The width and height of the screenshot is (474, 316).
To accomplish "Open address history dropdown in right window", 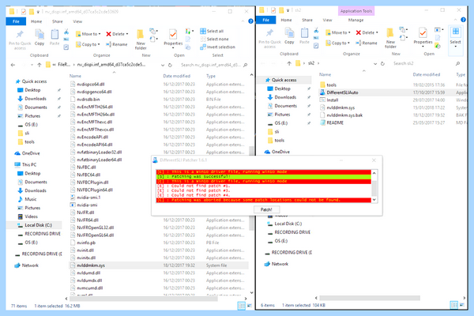I will tap(375, 63).
